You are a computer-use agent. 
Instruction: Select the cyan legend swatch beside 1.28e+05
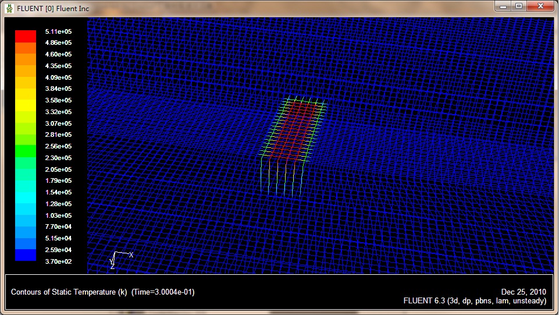[x=25, y=198]
